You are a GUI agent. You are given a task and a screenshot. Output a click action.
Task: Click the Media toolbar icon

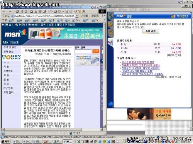point(40,12)
